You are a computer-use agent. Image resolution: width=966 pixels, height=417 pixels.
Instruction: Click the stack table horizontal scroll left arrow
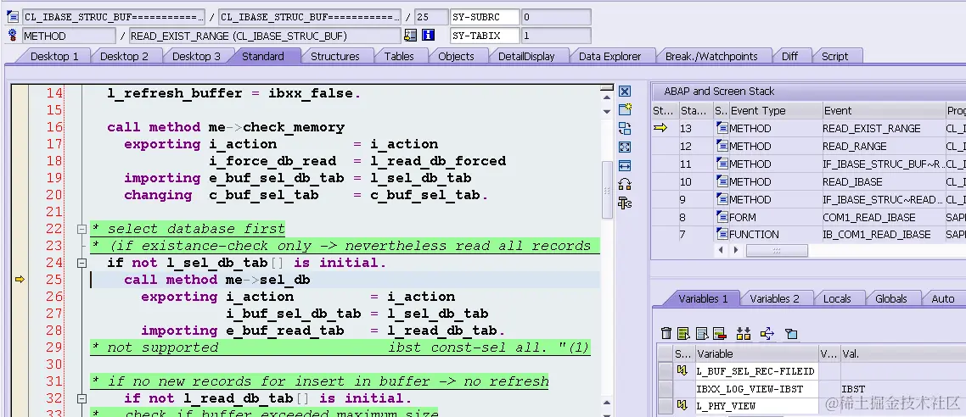tap(720, 250)
